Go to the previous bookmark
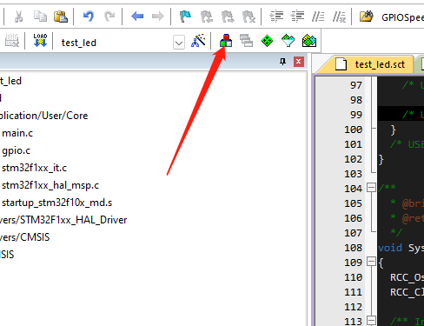 coord(207,17)
